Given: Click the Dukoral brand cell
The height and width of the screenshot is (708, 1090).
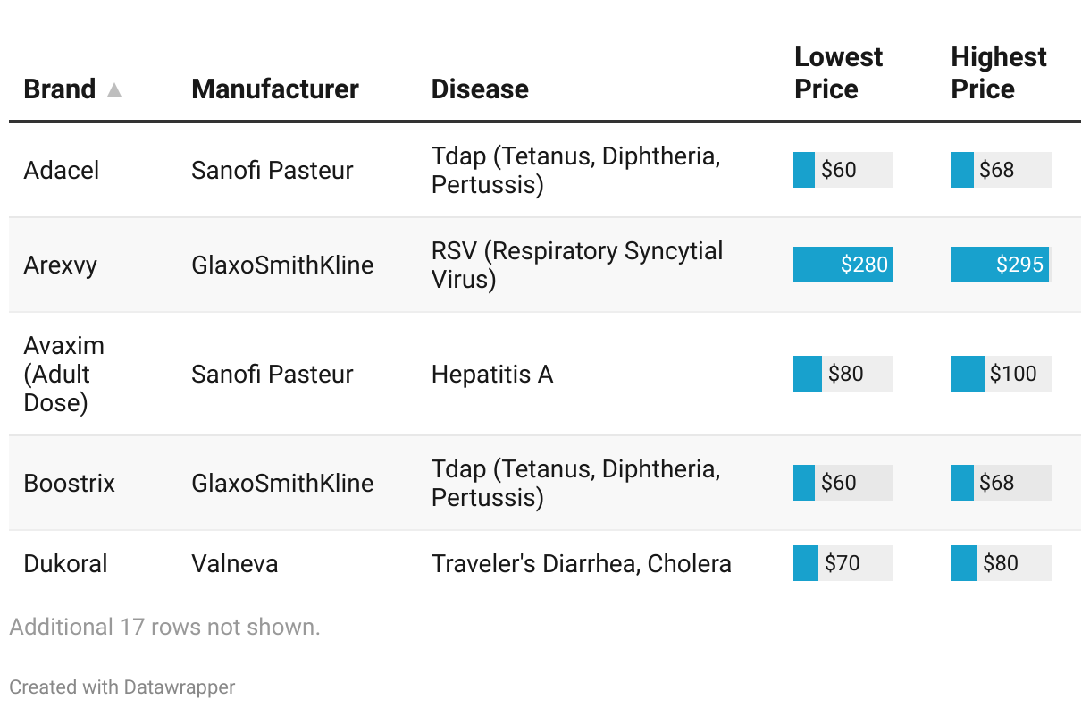Looking at the screenshot, I should [65, 563].
